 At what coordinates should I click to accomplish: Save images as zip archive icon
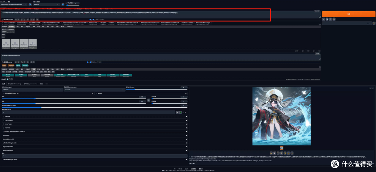(x=278, y=153)
